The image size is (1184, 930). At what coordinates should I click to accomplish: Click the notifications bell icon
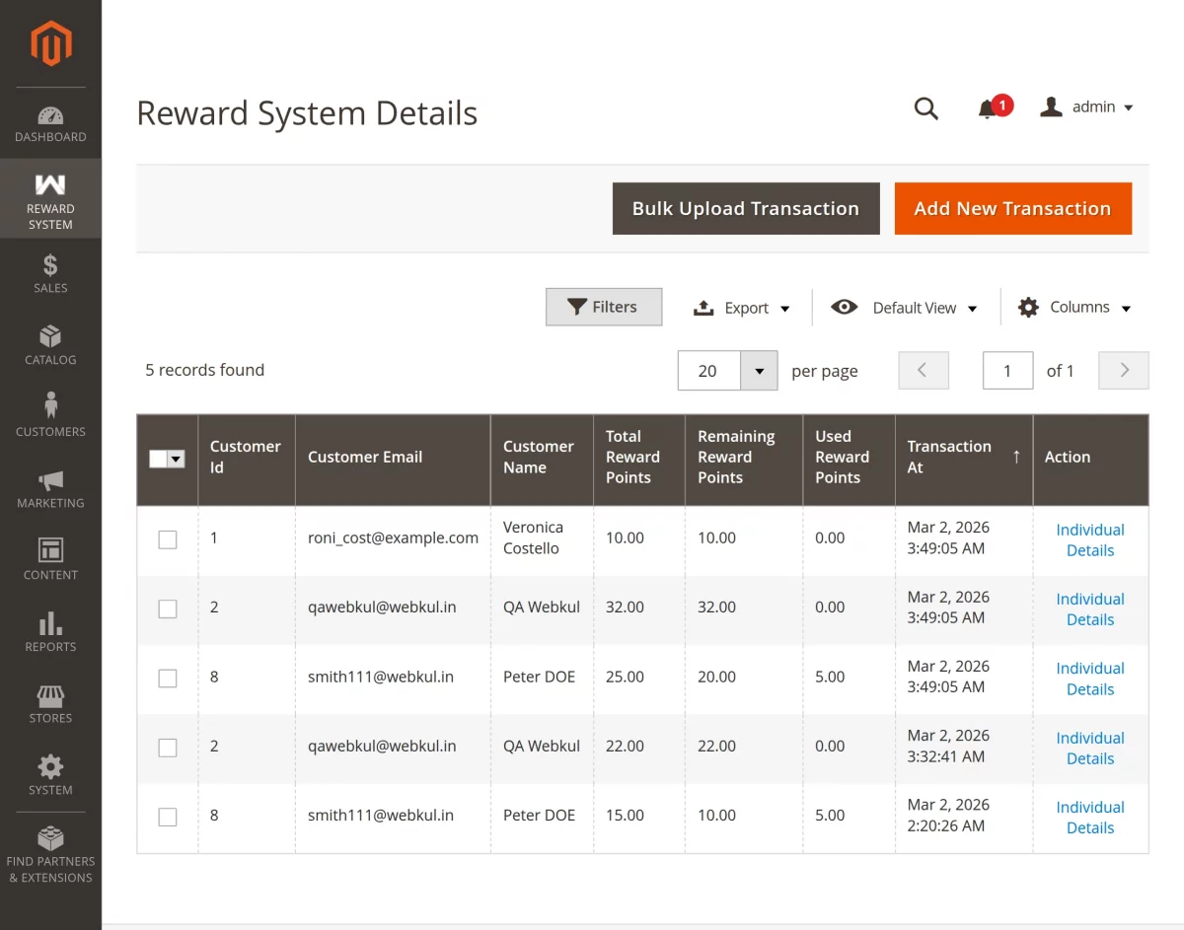990,108
